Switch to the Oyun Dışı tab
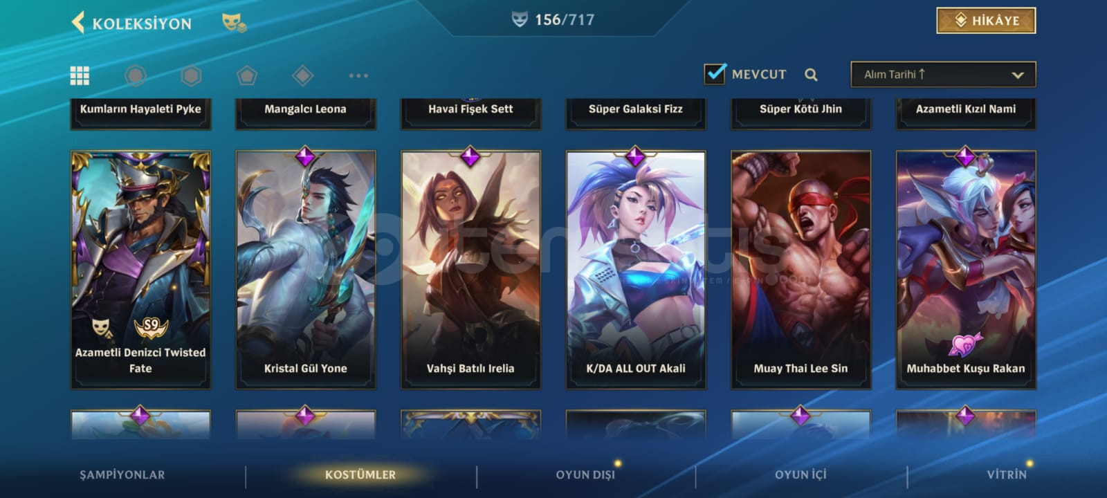 585,474
